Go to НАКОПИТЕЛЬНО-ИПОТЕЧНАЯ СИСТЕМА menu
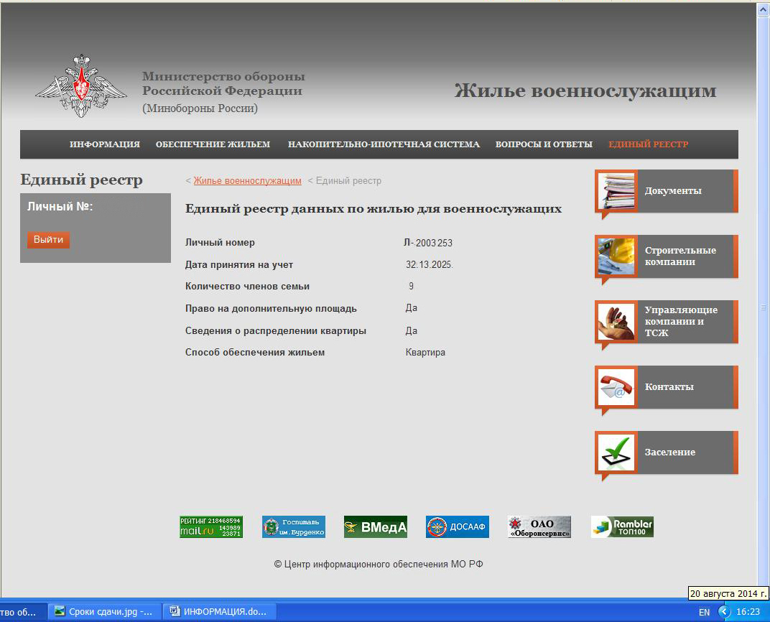 click(384, 144)
